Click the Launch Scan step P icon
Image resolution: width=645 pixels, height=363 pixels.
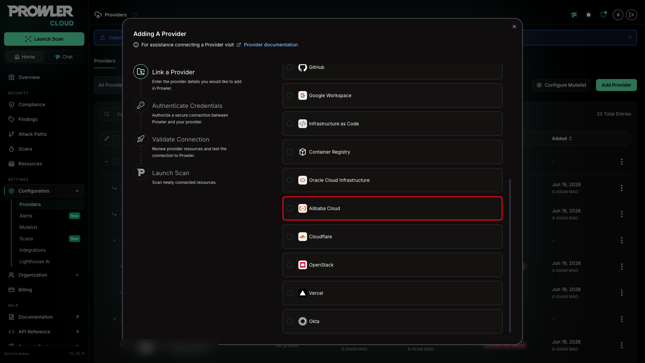(x=141, y=172)
